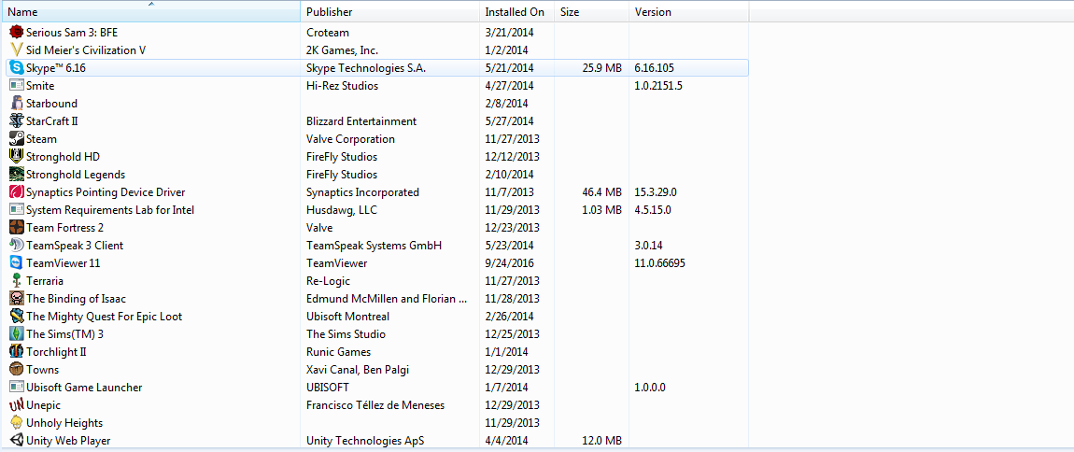Click the Skype 6.16 icon

tap(17, 68)
